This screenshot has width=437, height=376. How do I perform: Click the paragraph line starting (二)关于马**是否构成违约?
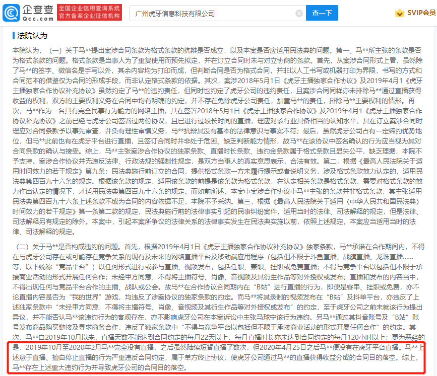pyautogui.click(x=220, y=247)
